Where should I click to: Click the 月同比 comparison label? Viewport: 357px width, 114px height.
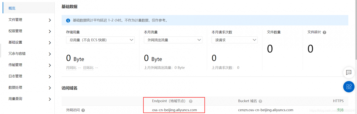pyautogui.click(x=71, y=68)
